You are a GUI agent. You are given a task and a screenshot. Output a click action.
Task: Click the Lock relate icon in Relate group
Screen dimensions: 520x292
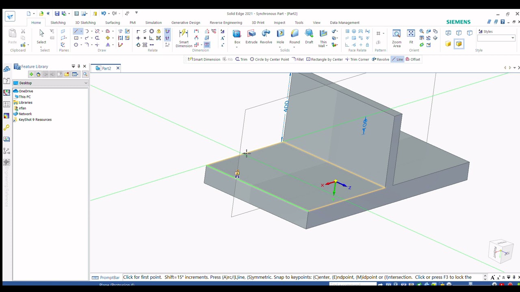[x=158, y=31]
